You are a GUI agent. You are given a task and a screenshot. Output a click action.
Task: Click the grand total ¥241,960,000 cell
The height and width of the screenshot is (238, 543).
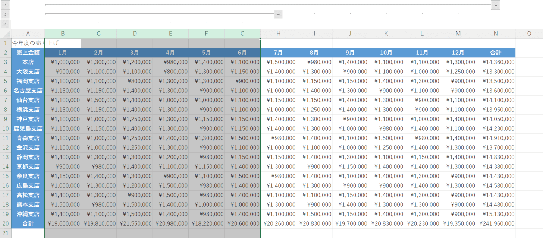pos(496,223)
